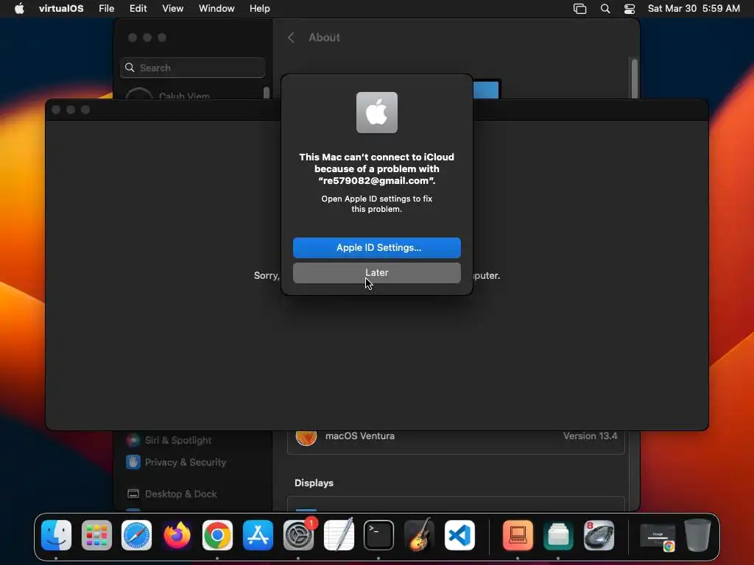The width and height of the screenshot is (754, 565).
Task: Click the System Settings content scrollbar
Action: click(x=634, y=78)
